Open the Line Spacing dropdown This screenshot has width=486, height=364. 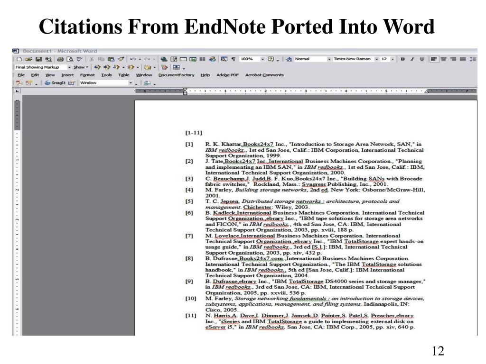[x=473, y=59]
